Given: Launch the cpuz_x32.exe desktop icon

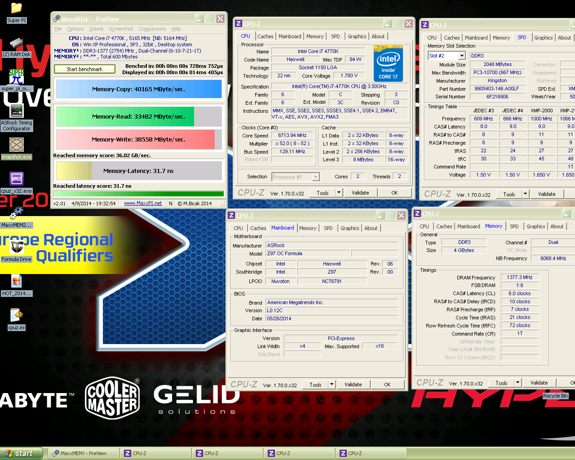Looking at the screenshot, I should [x=17, y=179].
